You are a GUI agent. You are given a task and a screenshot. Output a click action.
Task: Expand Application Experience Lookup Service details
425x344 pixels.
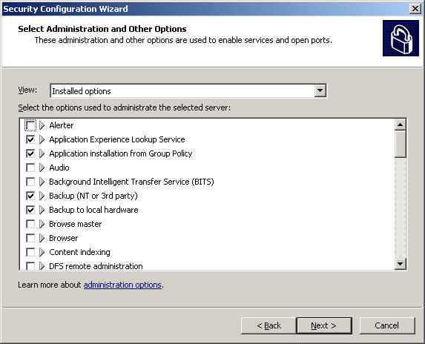[x=42, y=139]
